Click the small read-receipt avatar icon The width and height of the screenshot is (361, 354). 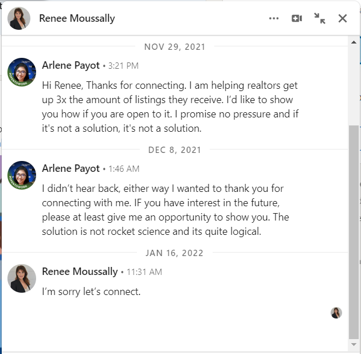coord(336,313)
